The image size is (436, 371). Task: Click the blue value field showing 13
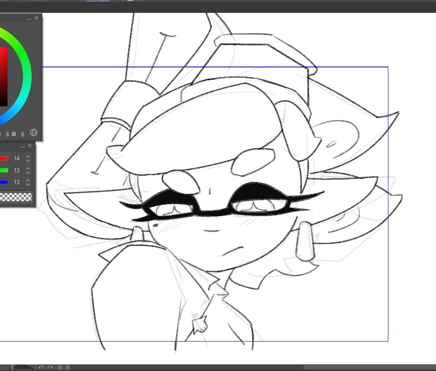(x=17, y=182)
